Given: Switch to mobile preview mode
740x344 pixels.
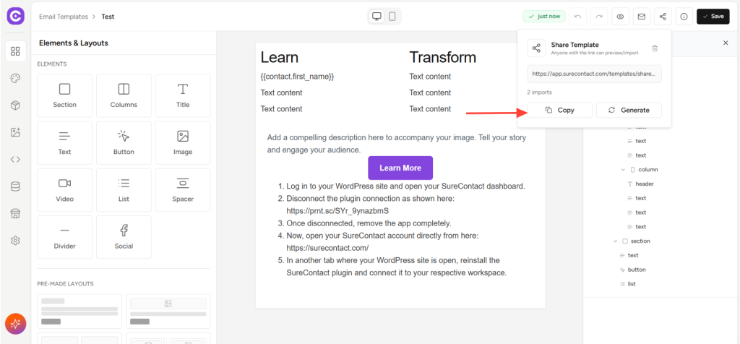Looking at the screenshot, I should tap(392, 16).
